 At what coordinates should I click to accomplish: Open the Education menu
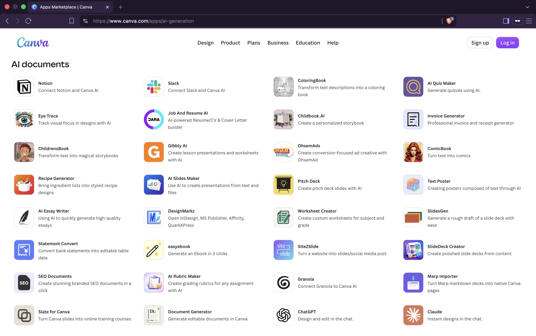pyautogui.click(x=308, y=43)
